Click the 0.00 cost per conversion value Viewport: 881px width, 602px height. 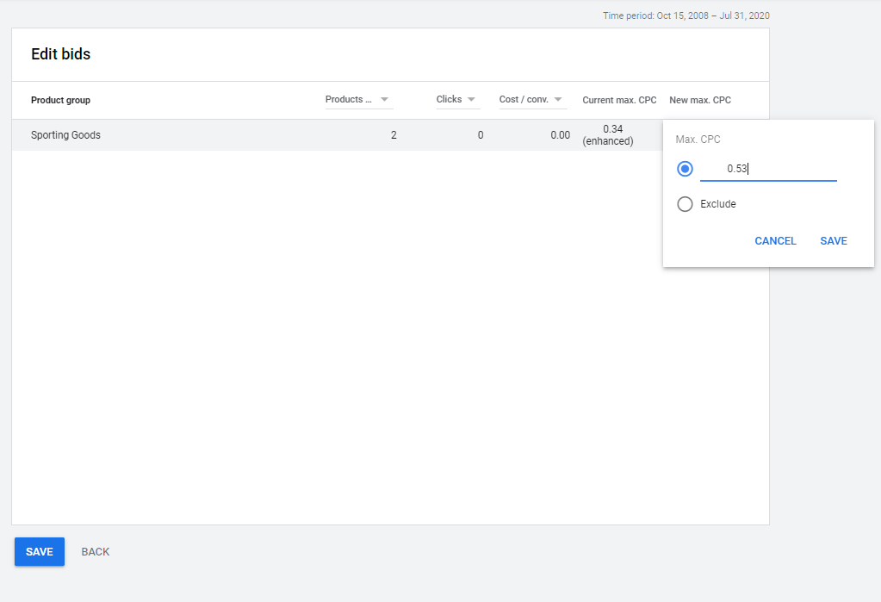560,135
